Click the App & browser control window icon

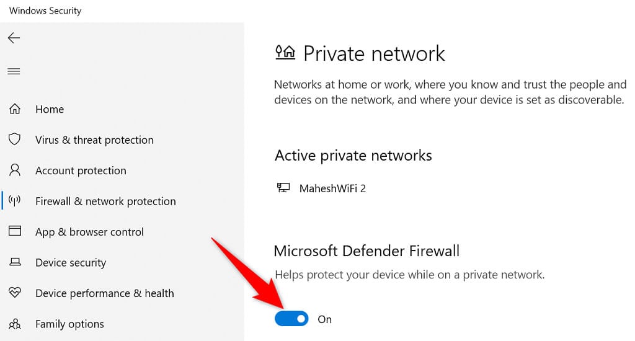coord(15,231)
